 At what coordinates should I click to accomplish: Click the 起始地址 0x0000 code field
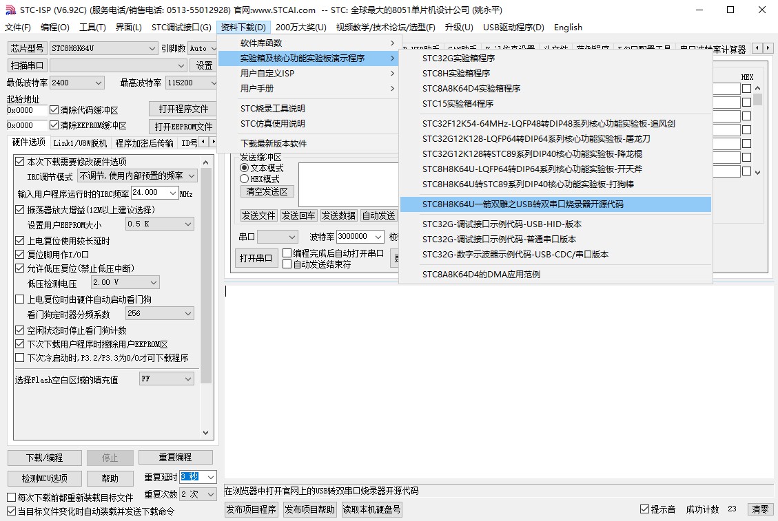(x=27, y=110)
